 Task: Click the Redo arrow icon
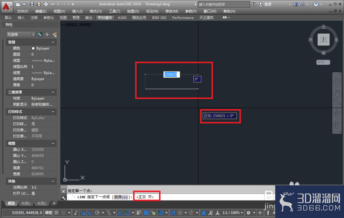(x=63, y=4)
